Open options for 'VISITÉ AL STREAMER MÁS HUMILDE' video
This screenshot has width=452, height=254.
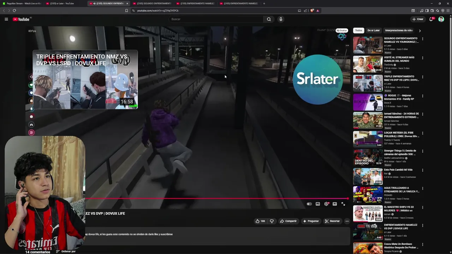pos(422,58)
